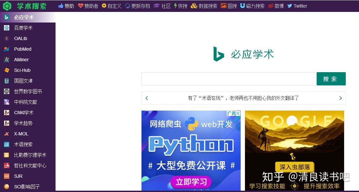This screenshot has height=192, width=359.
Task: Show previous tip with left chevron
Action: [x=147, y=98]
